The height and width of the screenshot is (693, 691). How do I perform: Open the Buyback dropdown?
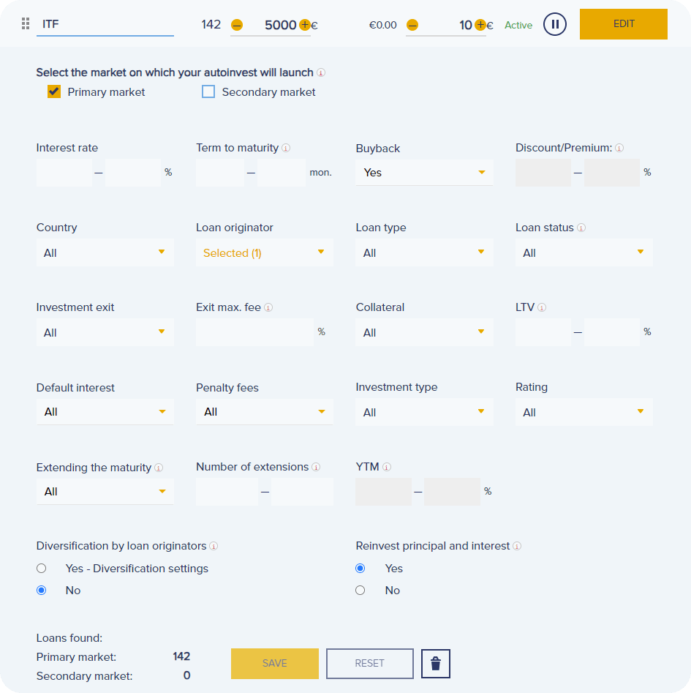[x=424, y=173]
